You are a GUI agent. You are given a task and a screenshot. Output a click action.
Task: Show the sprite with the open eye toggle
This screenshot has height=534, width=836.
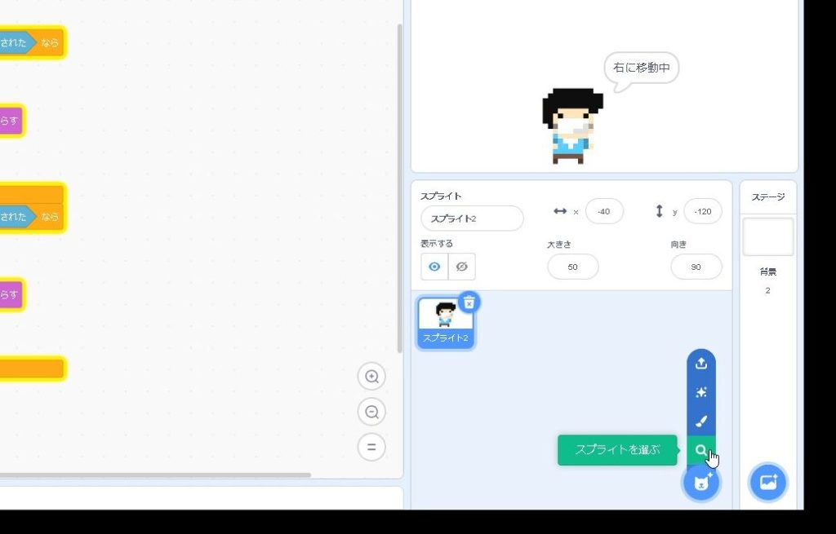pyautogui.click(x=434, y=267)
